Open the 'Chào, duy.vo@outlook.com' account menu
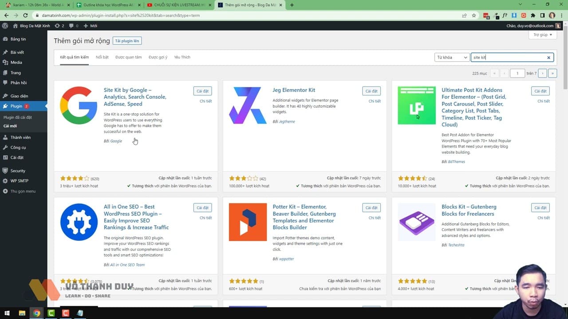Viewport: 568px width, 319px height. (x=533, y=26)
